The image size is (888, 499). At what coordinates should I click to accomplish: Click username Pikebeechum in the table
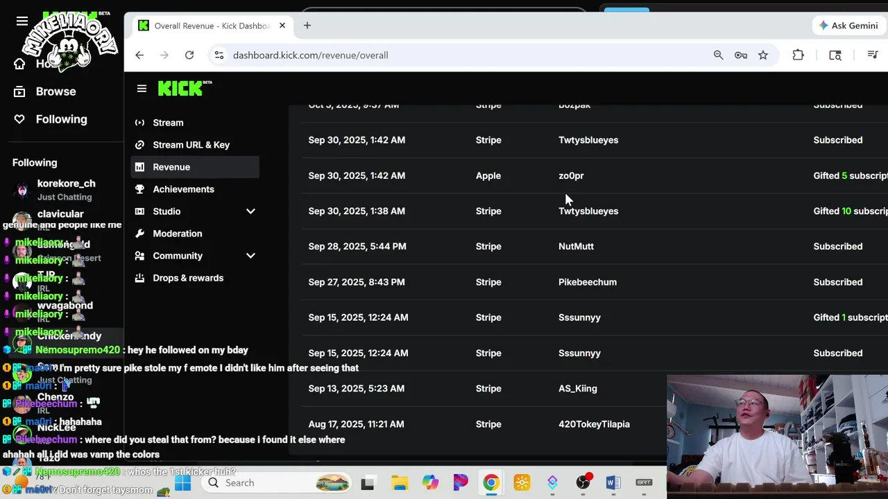click(x=588, y=282)
